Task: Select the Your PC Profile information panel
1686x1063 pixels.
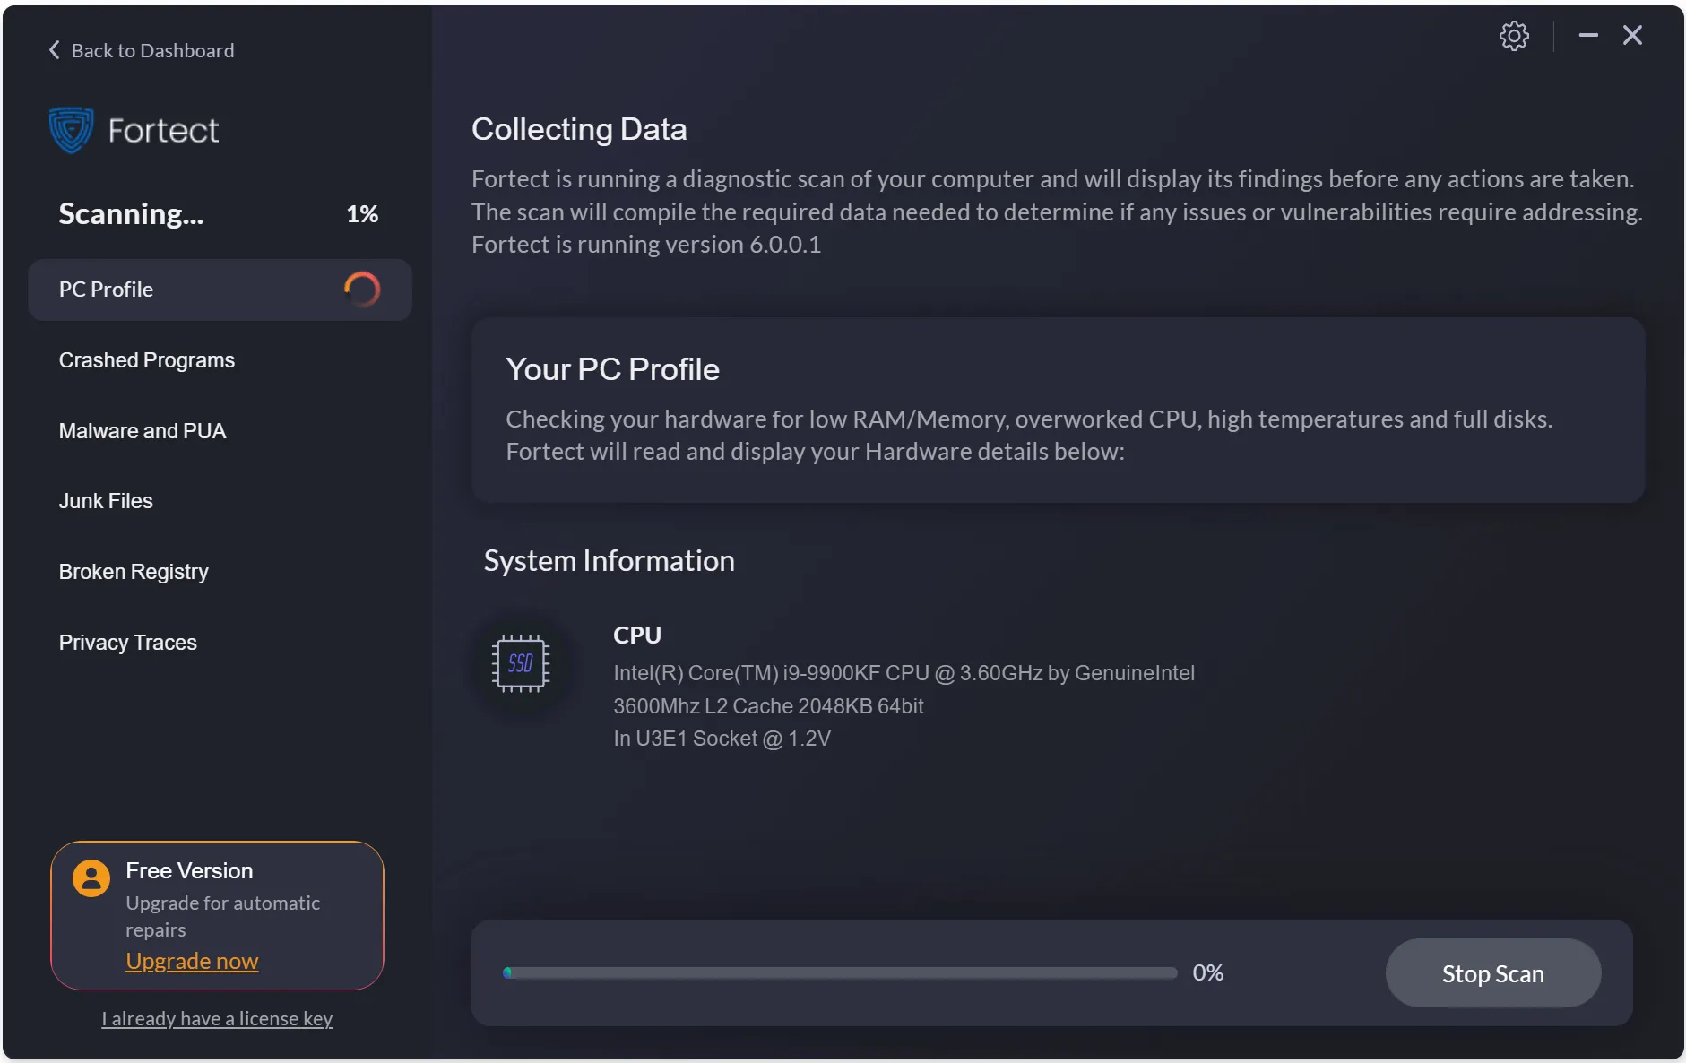Action: [x=1058, y=411]
